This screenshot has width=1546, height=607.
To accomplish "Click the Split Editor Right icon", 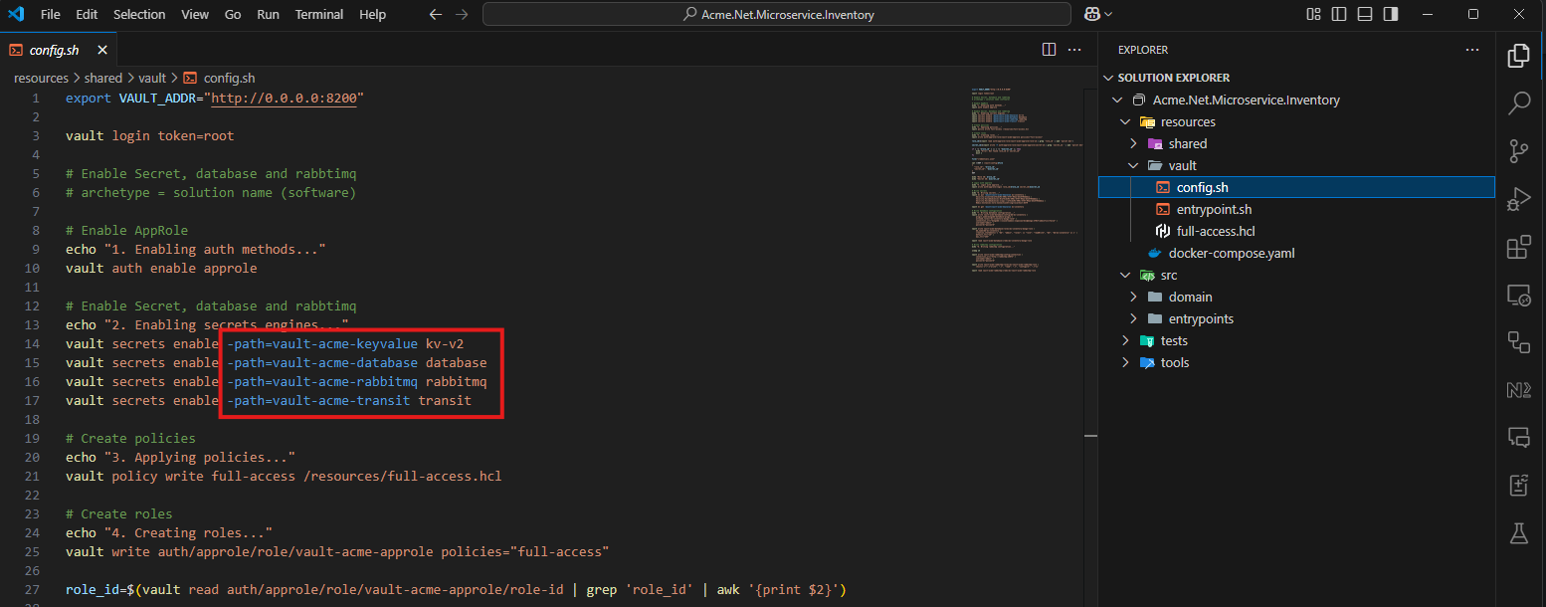I will pos(1049,49).
